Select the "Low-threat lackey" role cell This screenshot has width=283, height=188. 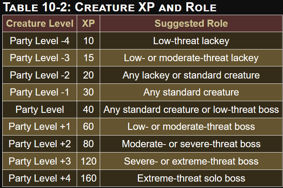pyautogui.click(x=191, y=41)
